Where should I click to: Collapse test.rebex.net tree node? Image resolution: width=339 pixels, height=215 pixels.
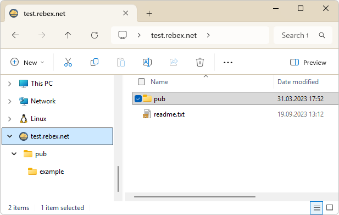coord(10,136)
